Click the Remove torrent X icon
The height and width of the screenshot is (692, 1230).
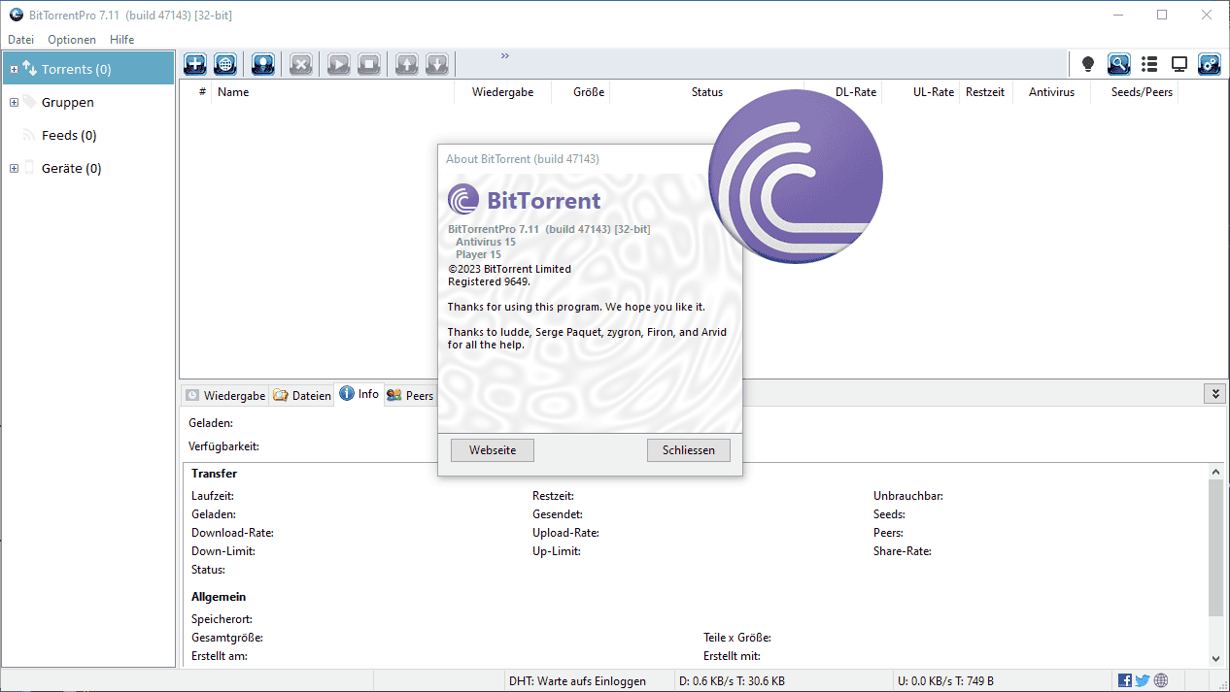click(301, 64)
